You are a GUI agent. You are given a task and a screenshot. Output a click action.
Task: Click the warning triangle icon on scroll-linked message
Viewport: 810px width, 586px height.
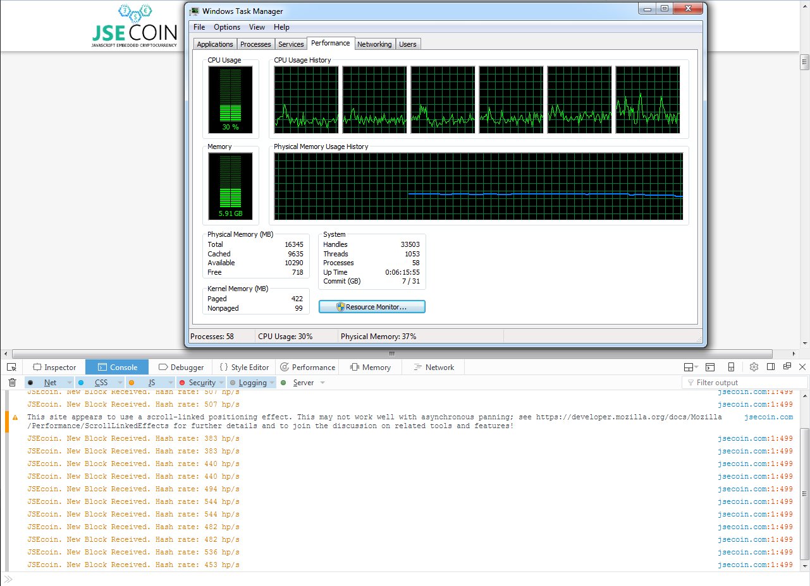[x=15, y=417]
